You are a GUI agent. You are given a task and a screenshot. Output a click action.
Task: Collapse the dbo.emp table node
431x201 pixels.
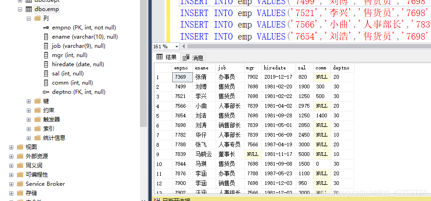[20, 9]
